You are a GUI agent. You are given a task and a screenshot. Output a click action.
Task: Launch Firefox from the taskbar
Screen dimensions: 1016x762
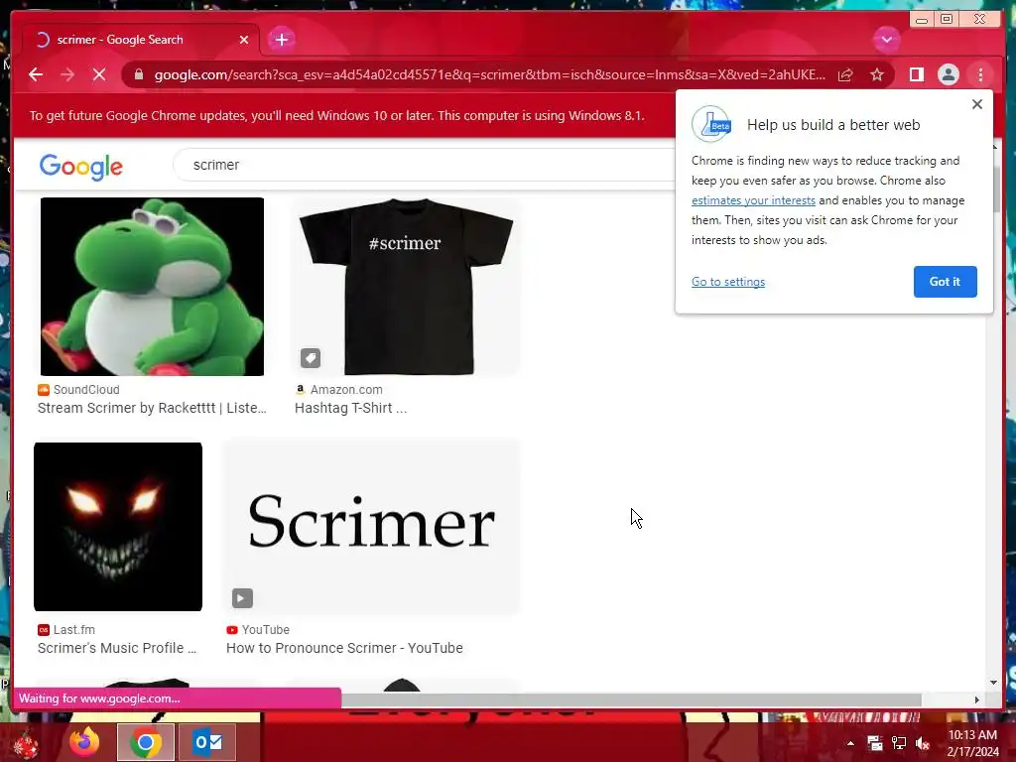tap(85, 742)
